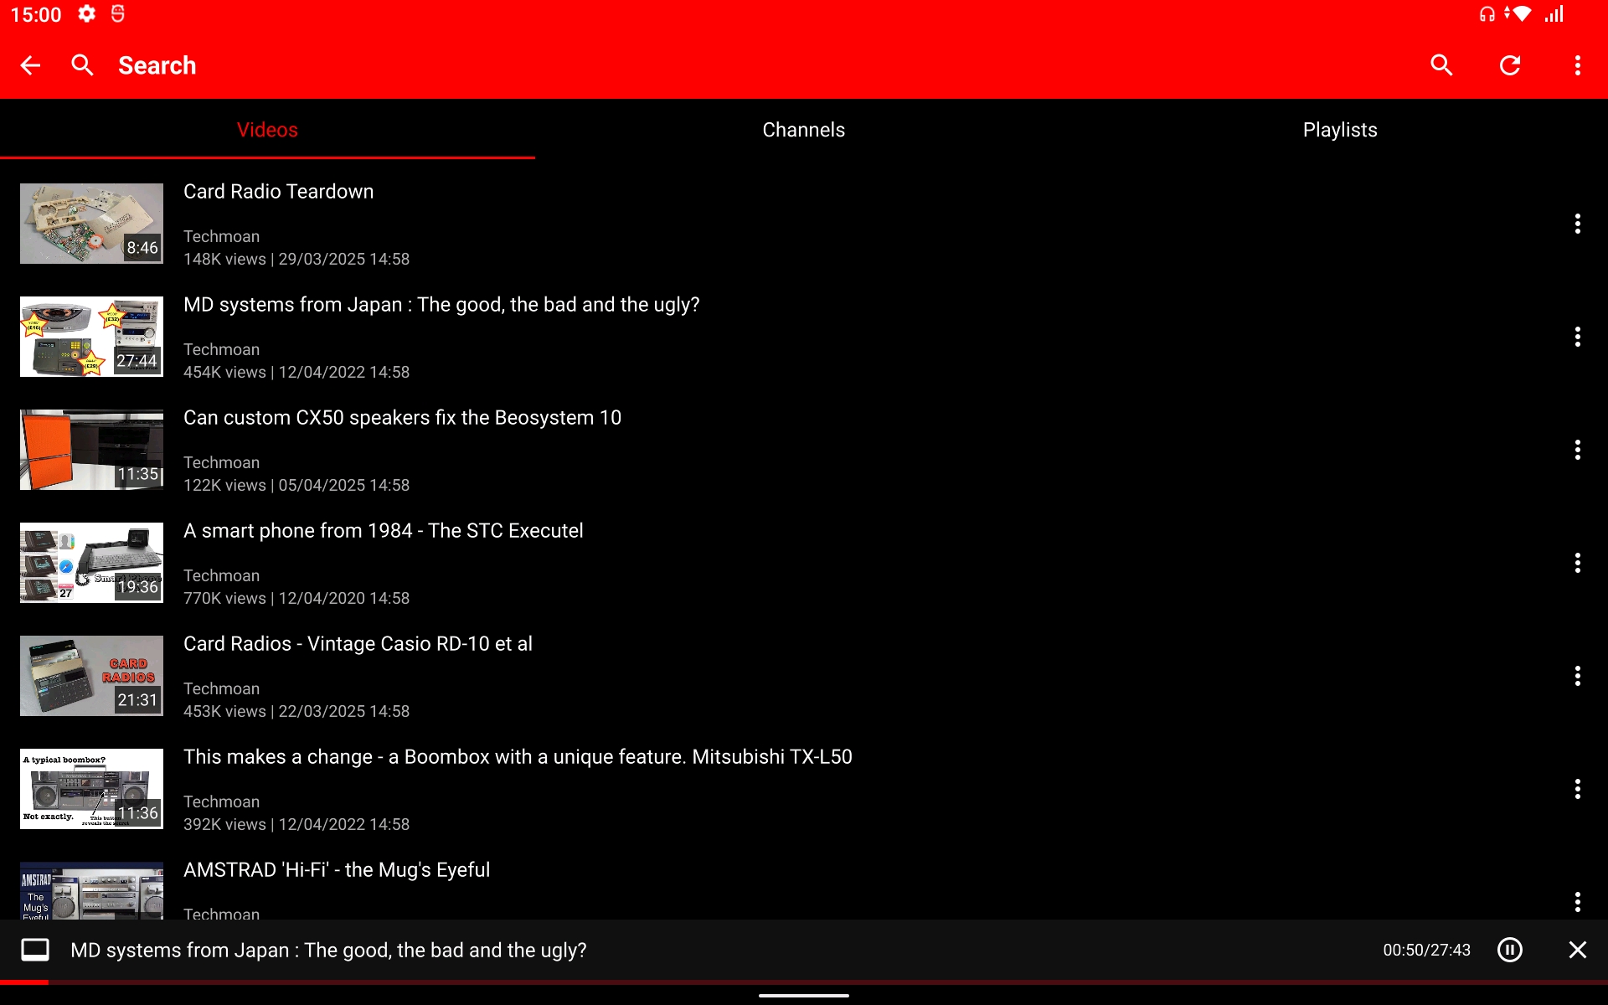Tap 454K views metadata line
The height and width of the screenshot is (1005, 1608).
click(x=296, y=372)
